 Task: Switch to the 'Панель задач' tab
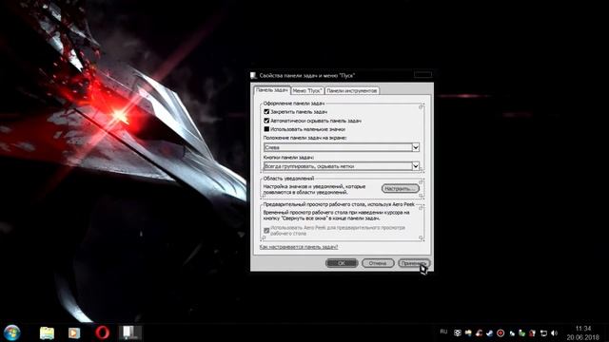tap(272, 90)
